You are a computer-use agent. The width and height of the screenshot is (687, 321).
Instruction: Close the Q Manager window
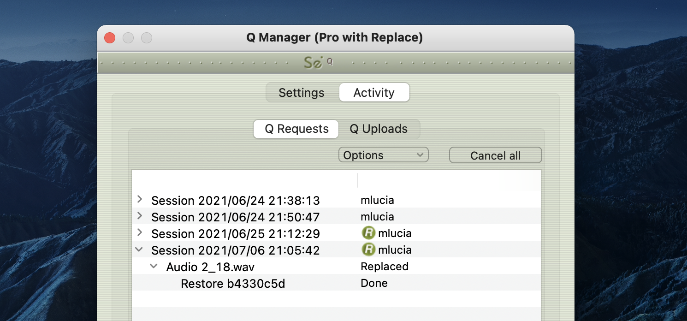click(110, 38)
